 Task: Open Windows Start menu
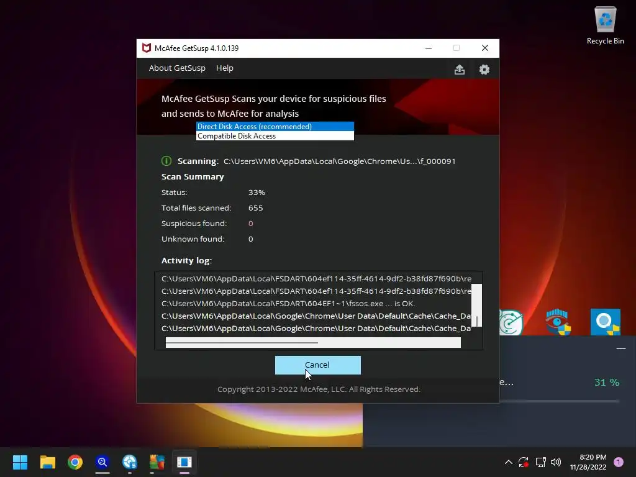pos(20,462)
